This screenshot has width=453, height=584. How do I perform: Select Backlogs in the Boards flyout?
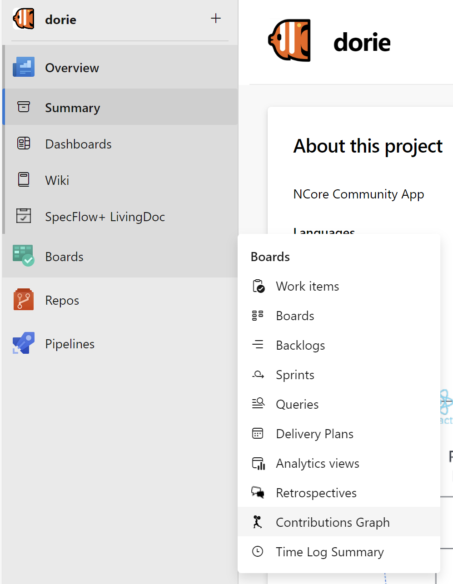[339, 346]
